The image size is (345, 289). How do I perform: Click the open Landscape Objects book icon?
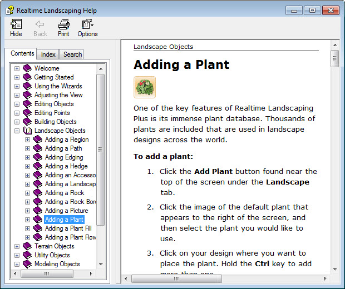coord(27,131)
